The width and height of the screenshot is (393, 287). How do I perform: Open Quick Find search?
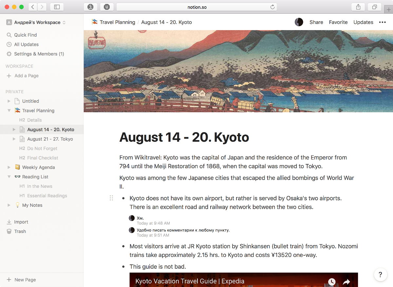(x=26, y=35)
